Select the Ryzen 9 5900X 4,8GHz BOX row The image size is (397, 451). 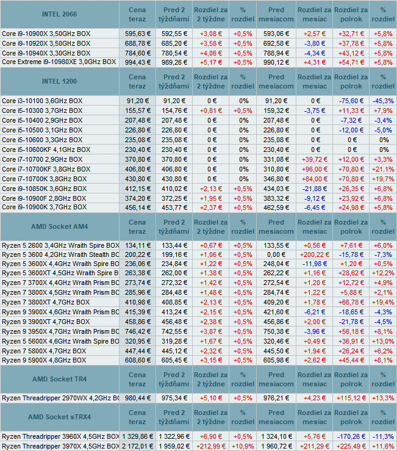point(198,361)
